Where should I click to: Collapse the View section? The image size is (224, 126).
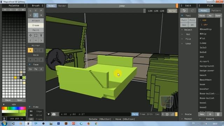(x=30, y=107)
